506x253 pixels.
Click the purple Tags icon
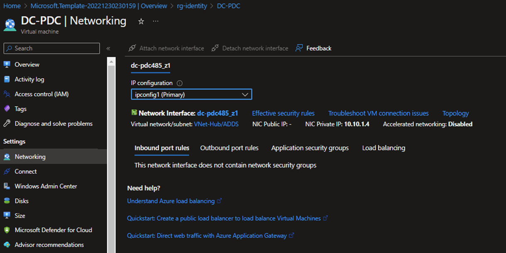(7, 109)
